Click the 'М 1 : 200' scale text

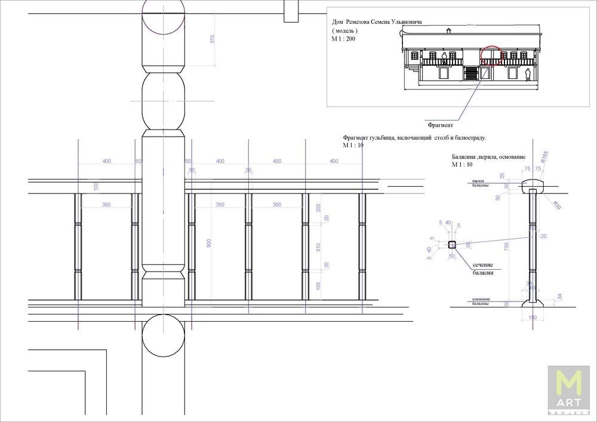pos(346,38)
